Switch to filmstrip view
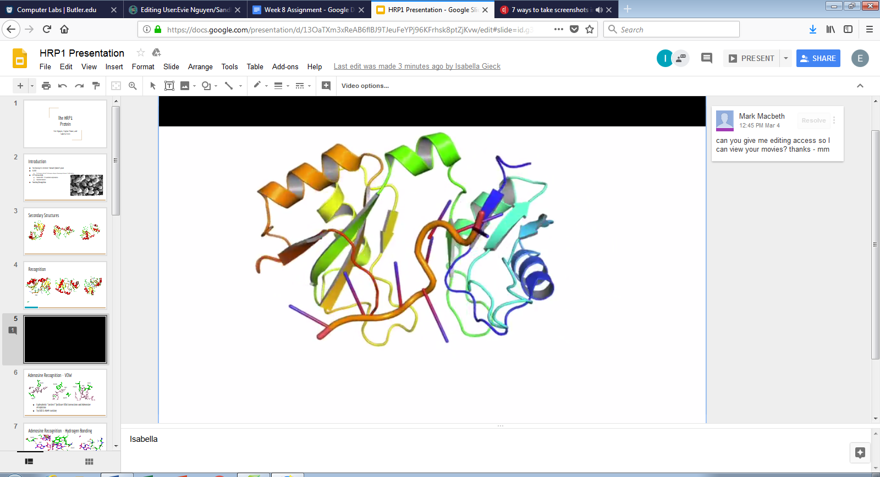The height and width of the screenshot is (477, 880). coord(29,462)
